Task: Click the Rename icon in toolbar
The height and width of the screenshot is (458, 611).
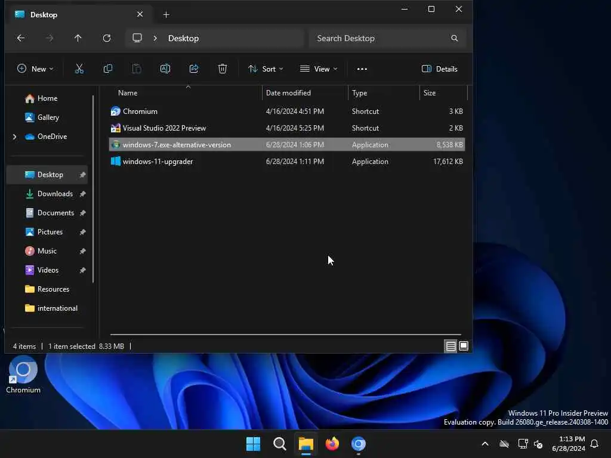Action: pyautogui.click(x=165, y=69)
